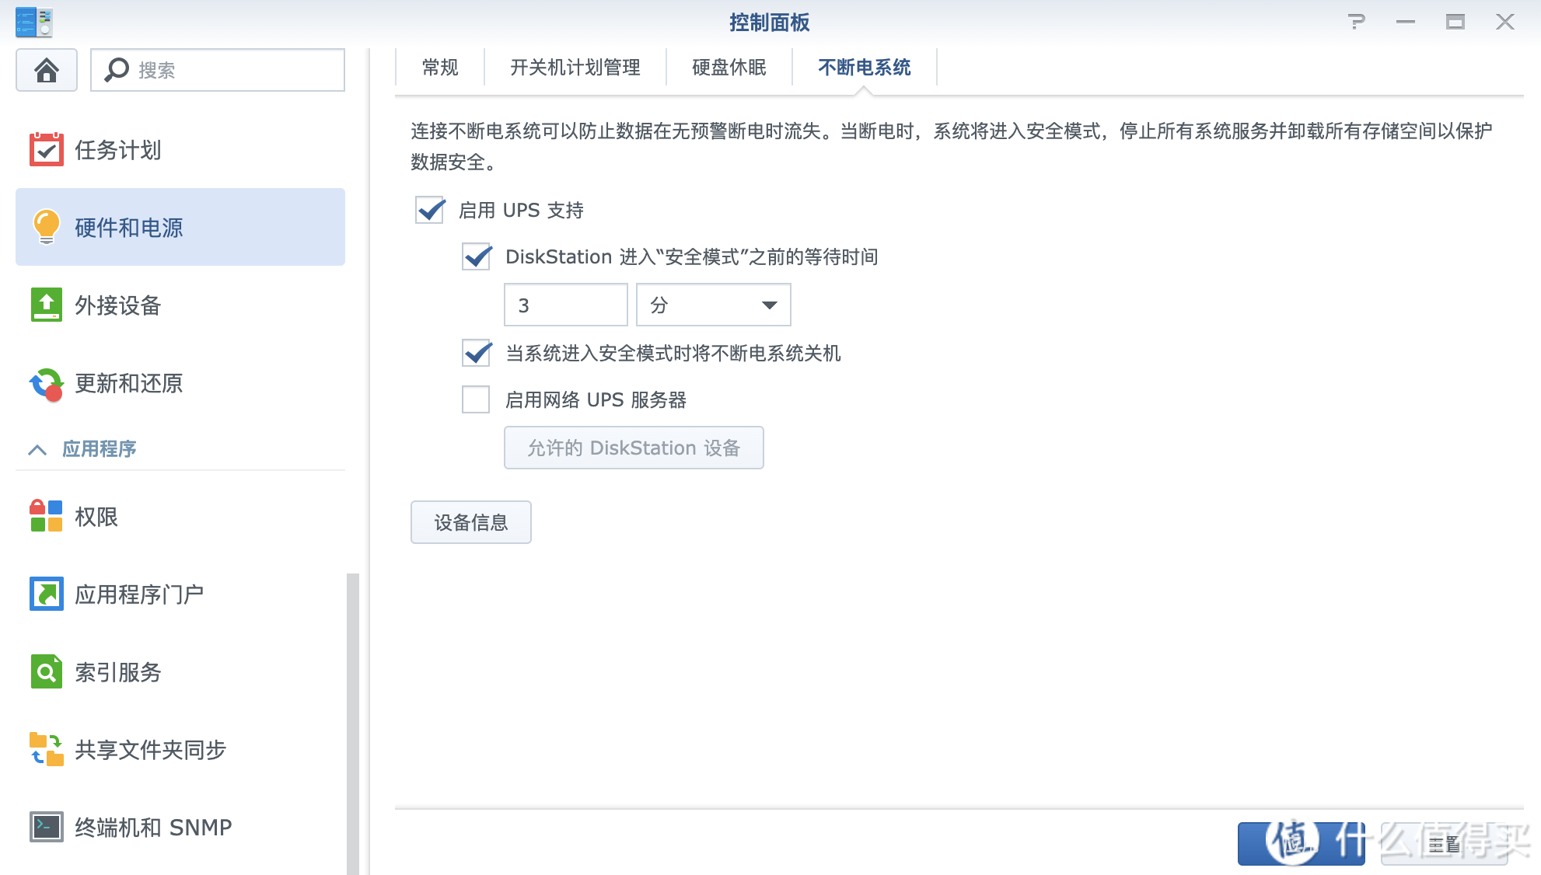Open Indexing Service search icon

[47, 671]
